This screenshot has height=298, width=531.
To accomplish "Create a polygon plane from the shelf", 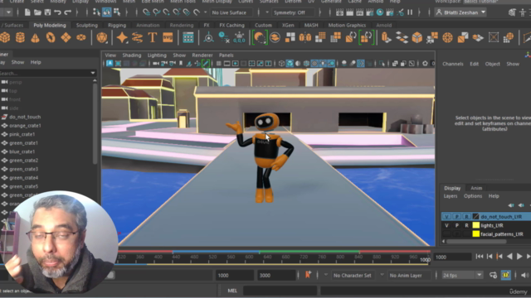I will tap(66, 37).
